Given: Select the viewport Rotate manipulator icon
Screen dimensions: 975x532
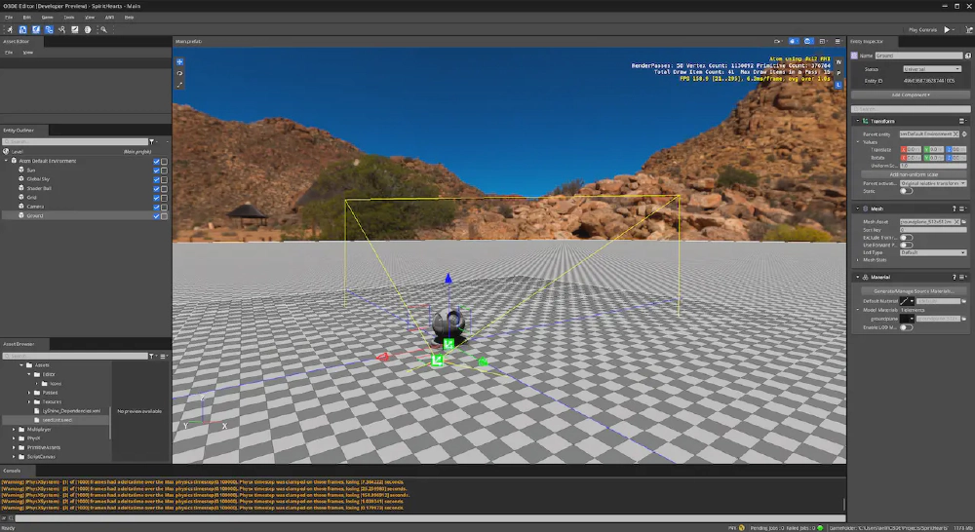Looking at the screenshot, I should click(x=179, y=73).
